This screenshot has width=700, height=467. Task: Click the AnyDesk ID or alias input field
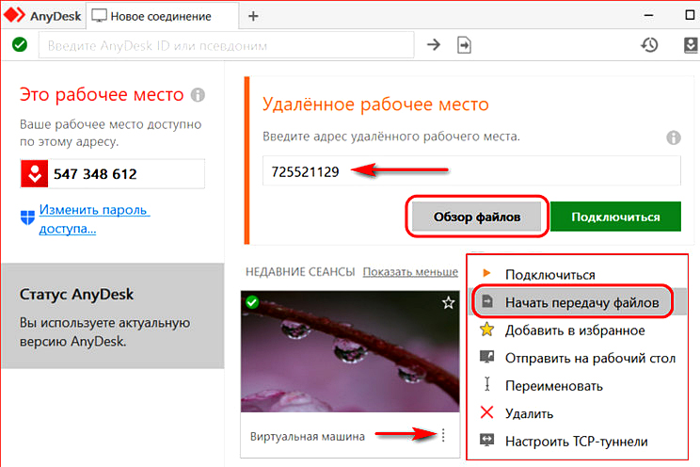click(x=227, y=45)
